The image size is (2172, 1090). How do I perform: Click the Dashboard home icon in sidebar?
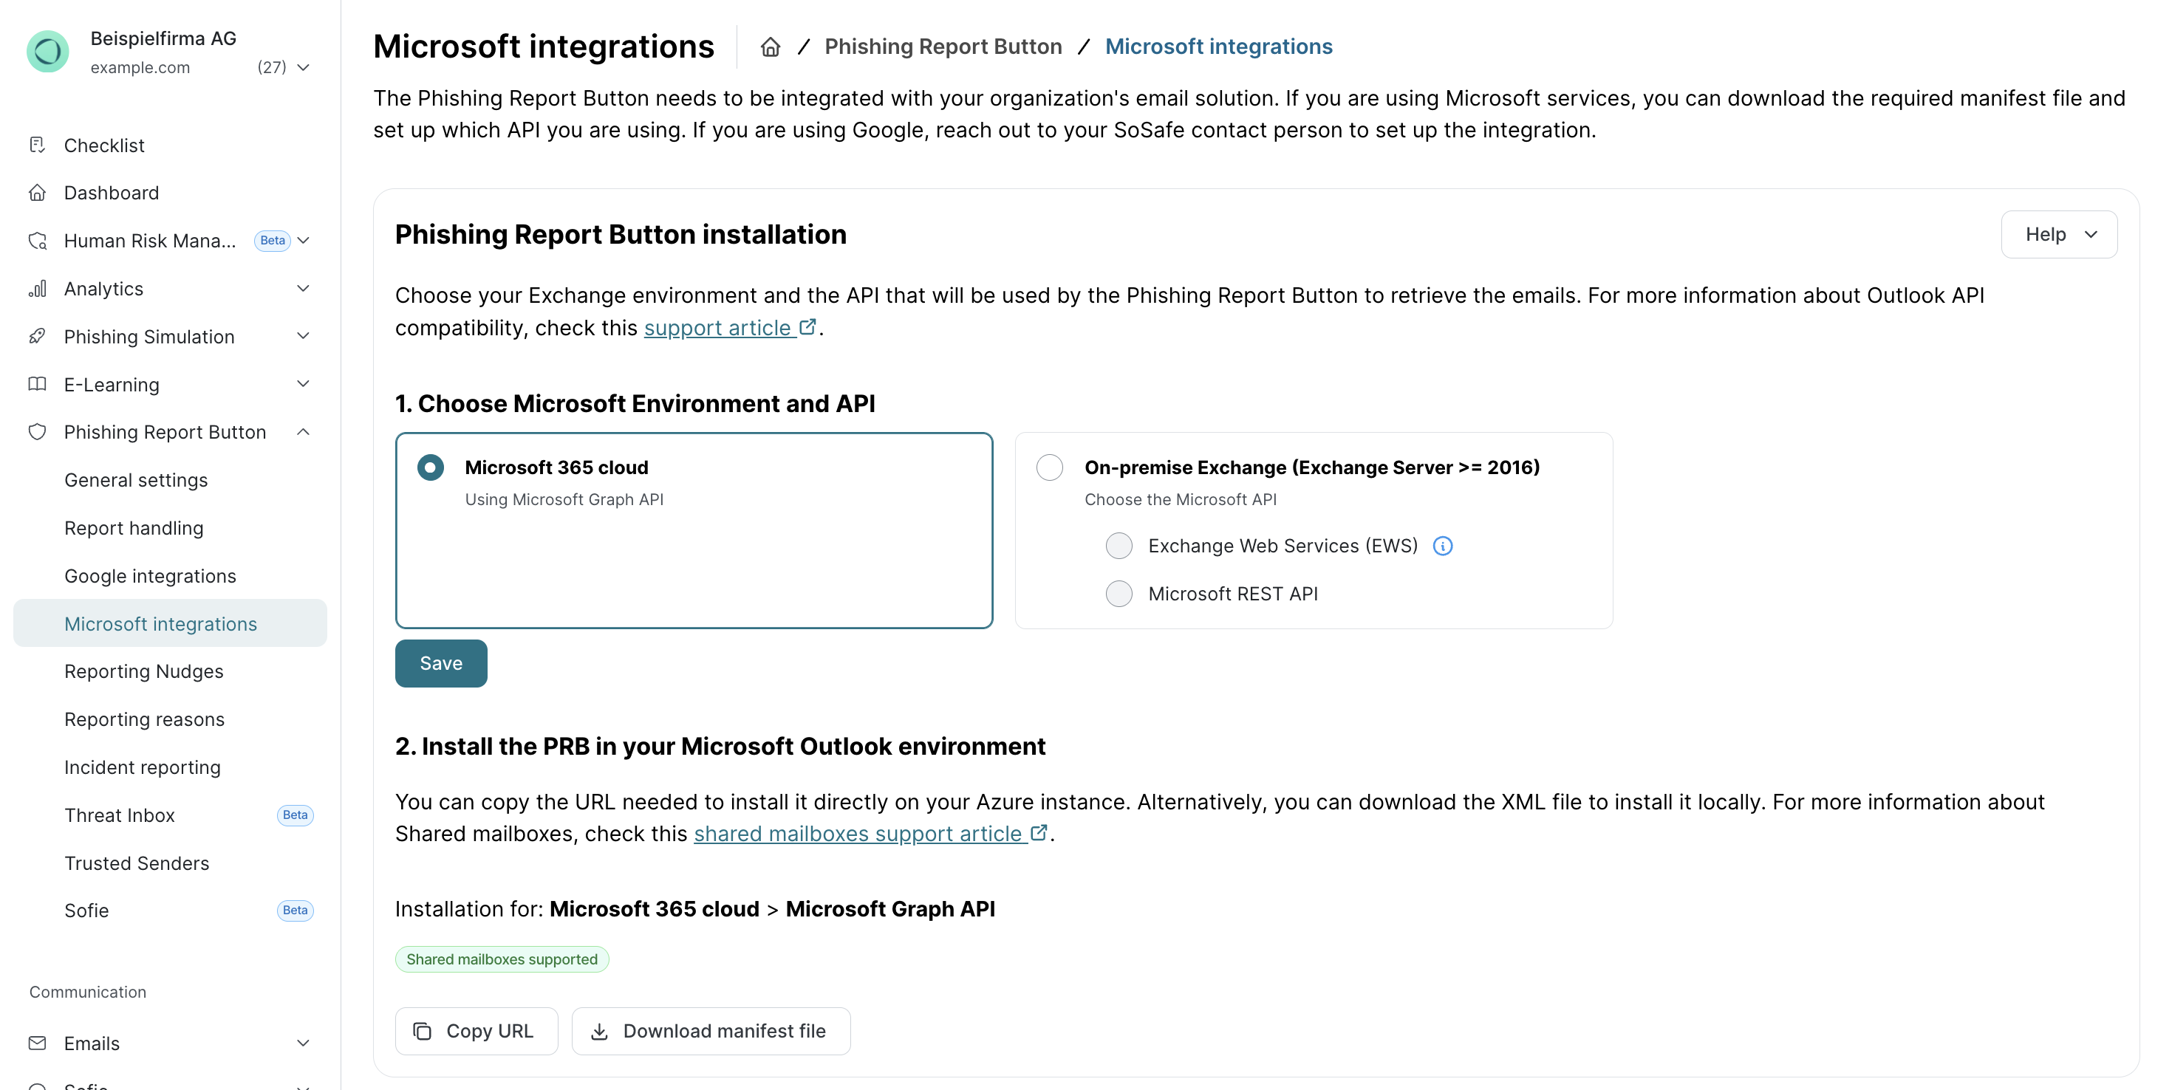point(37,193)
